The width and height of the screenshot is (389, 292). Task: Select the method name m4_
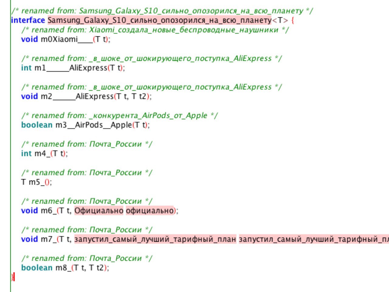click(42, 154)
